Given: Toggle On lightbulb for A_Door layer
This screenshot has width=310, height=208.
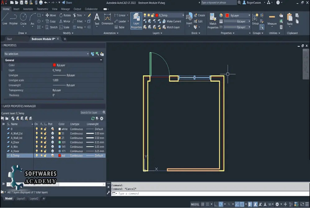Looking at the screenshot, I should click(37, 142).
